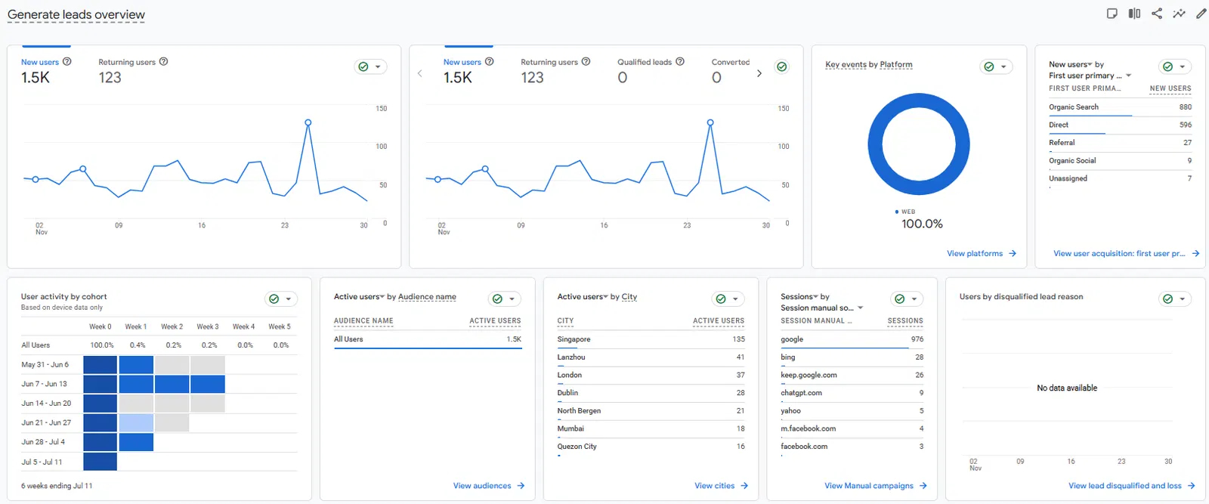The height and width of the screenshot is (504, 1209).
Task: Click the chatgpt.com session source row
Action: click(852, 393)
